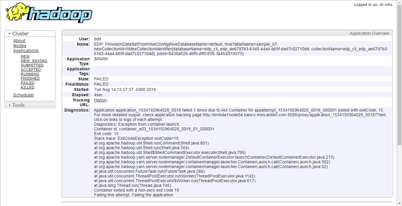Go to the Applications list
Viewport: 402px width, 206px height.
pyautogui.click(x=26, y=50)
